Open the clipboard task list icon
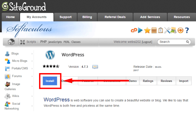 pos(160,30)
